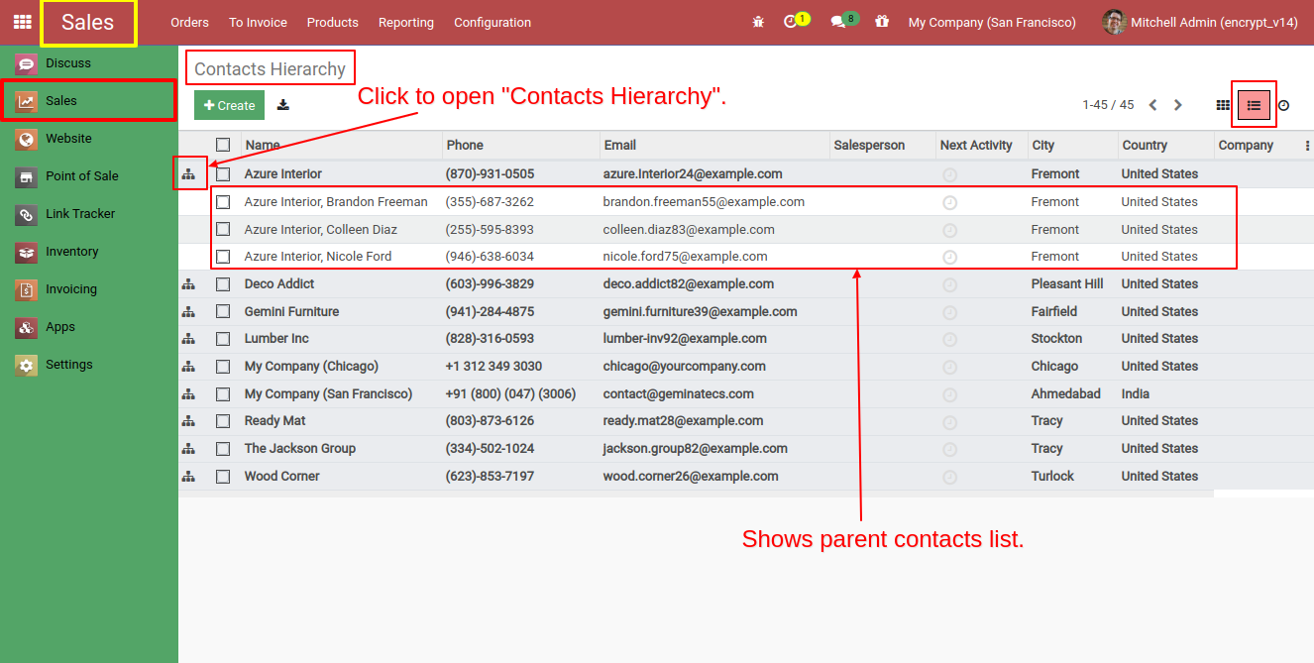The image size is (1314, 663).
Task: Switch to kanban view
Action: tap(1223, 104)
